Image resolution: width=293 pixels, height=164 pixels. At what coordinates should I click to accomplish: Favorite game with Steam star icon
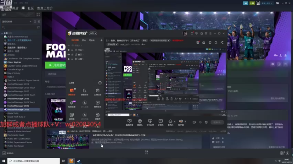pos(285,64)
